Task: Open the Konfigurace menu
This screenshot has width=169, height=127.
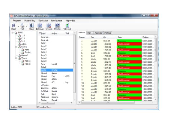Action: (56, 21)
